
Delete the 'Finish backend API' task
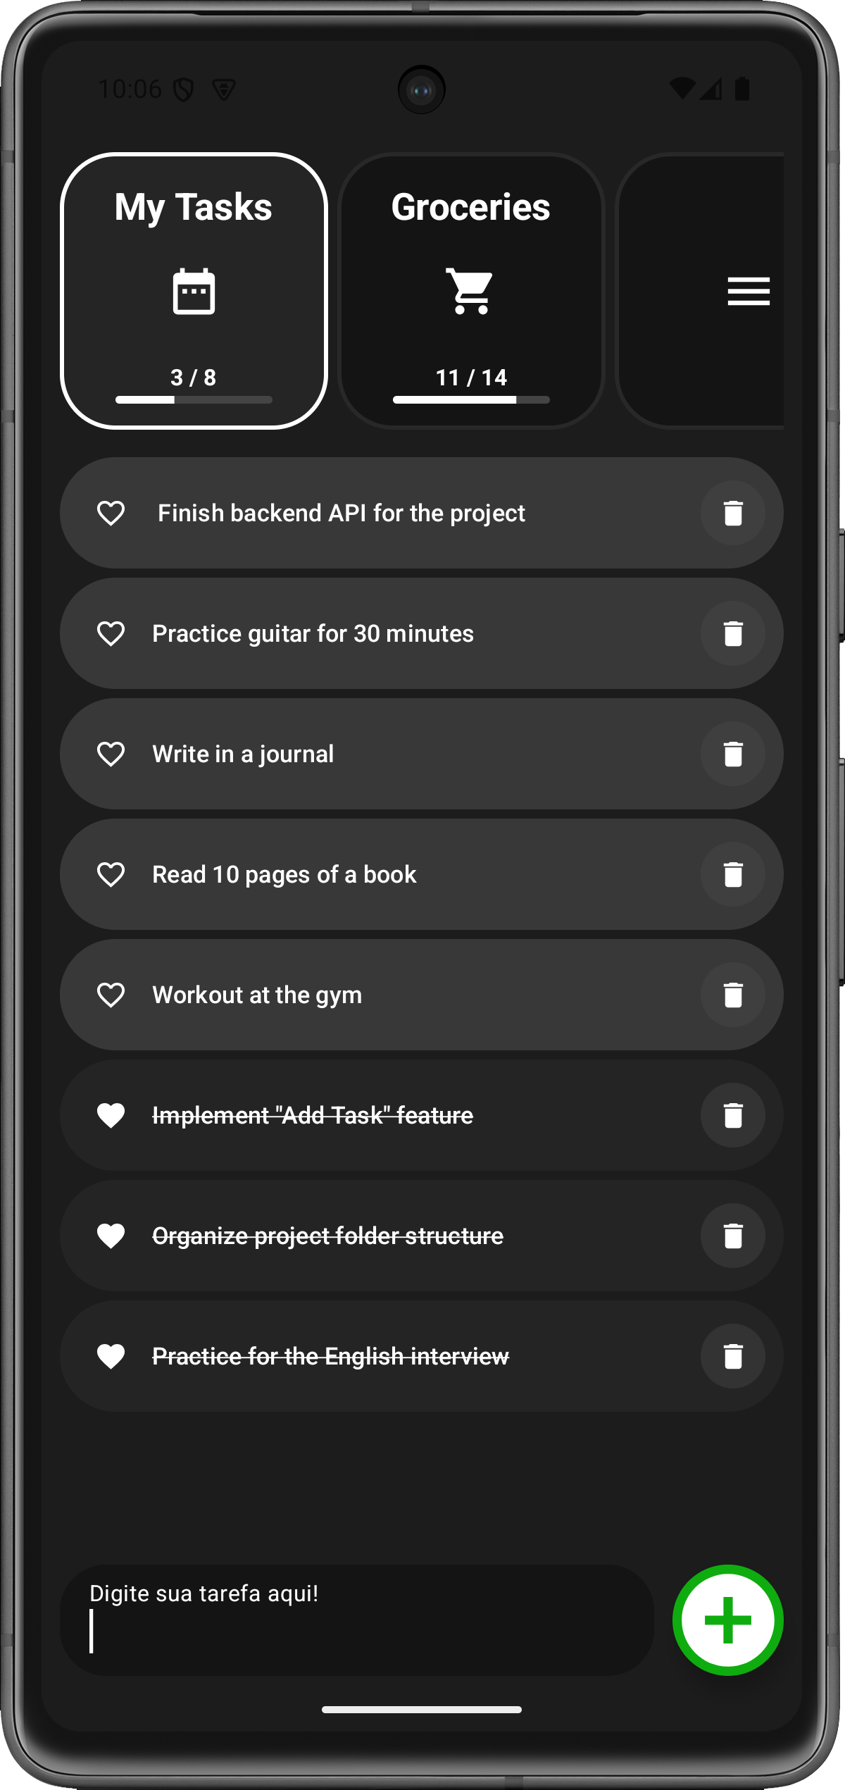733,513
